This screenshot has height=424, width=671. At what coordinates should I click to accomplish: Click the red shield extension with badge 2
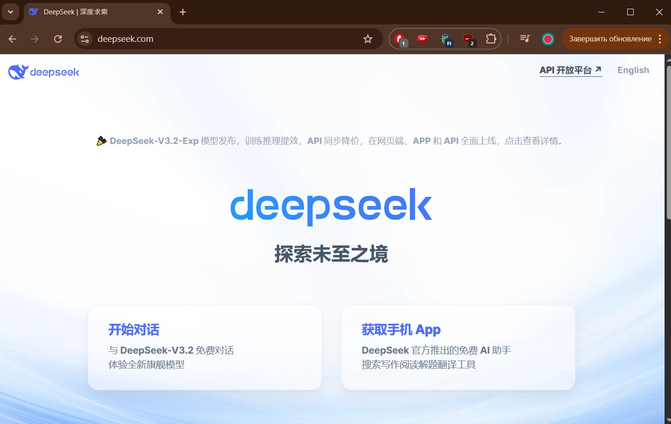point(468,39)
